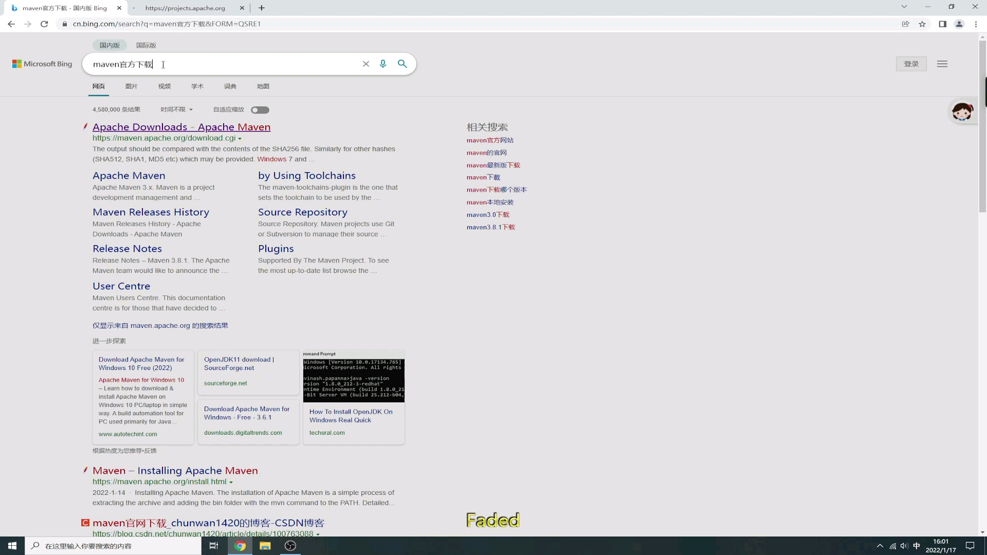Open the Chrome profile avatar
987x555 pixels.
point(959,24)
